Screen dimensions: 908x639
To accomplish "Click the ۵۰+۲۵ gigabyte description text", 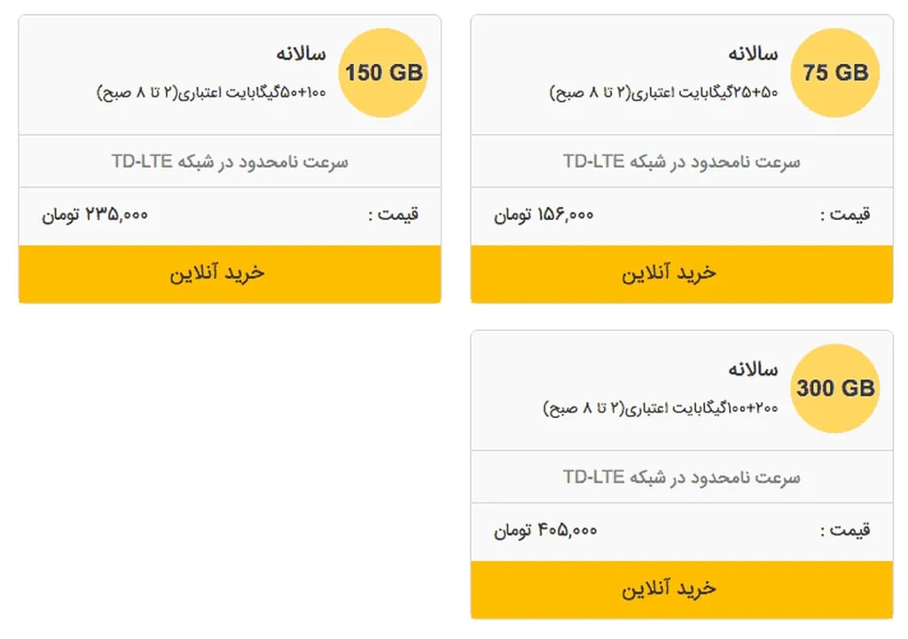I will [x=663, y=92].
